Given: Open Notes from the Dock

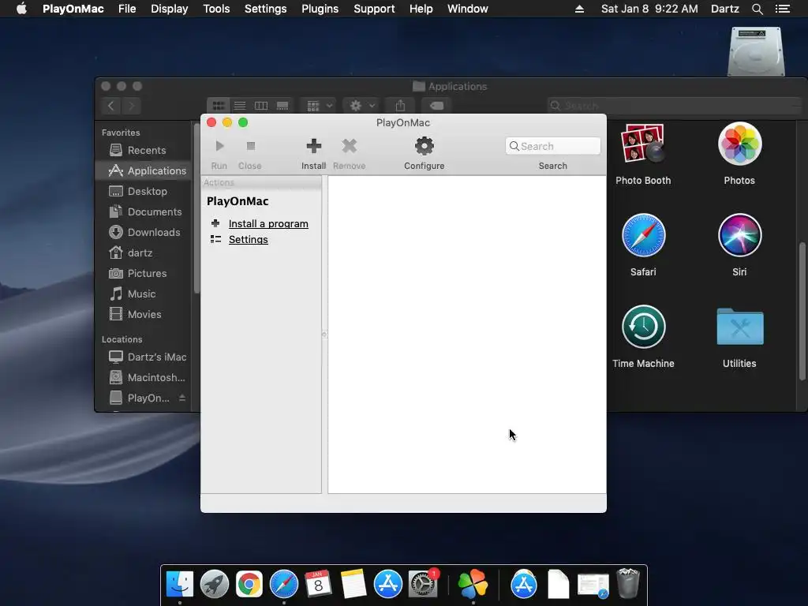Looking at the screenshot, I should 353,584.
